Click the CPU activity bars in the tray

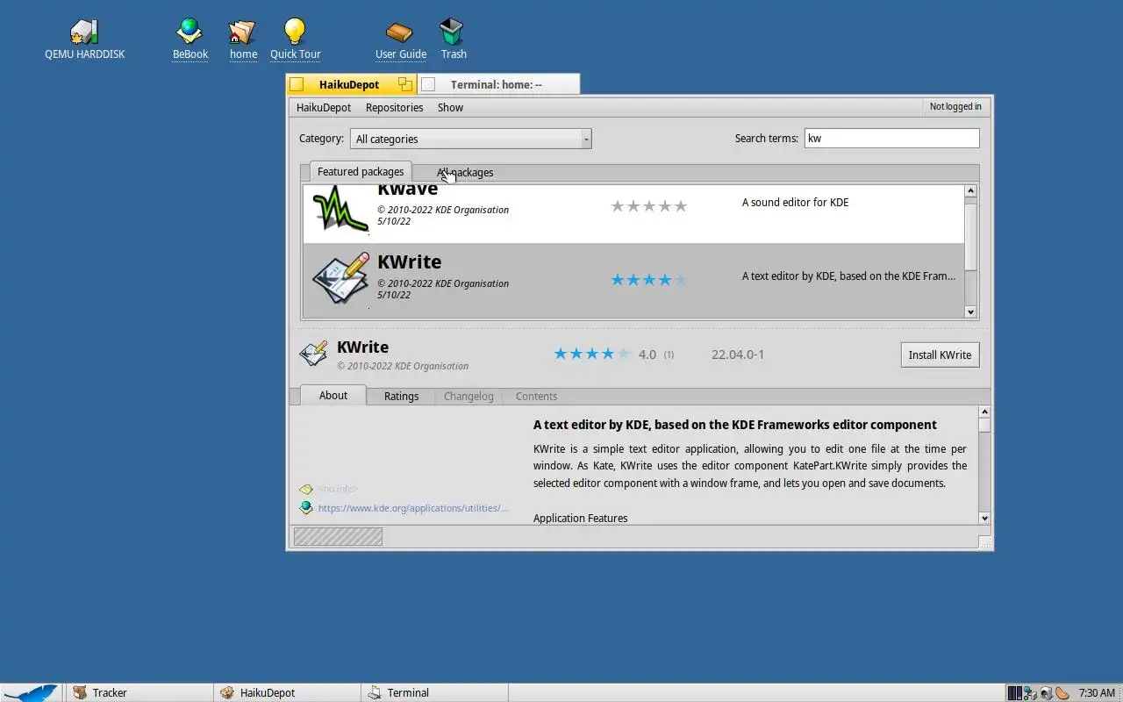pyautogui.click(x=1015, y=692)
